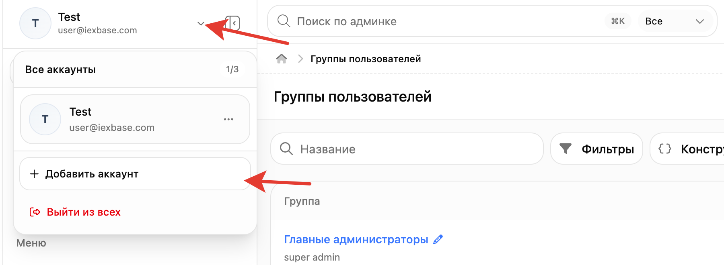Click the Фильтры button

coord(596,149)
